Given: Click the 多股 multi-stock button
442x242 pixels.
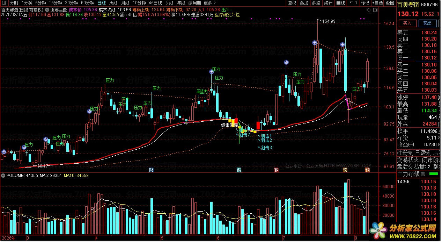Looking at the screenshot, I should [x=316, y=3].
